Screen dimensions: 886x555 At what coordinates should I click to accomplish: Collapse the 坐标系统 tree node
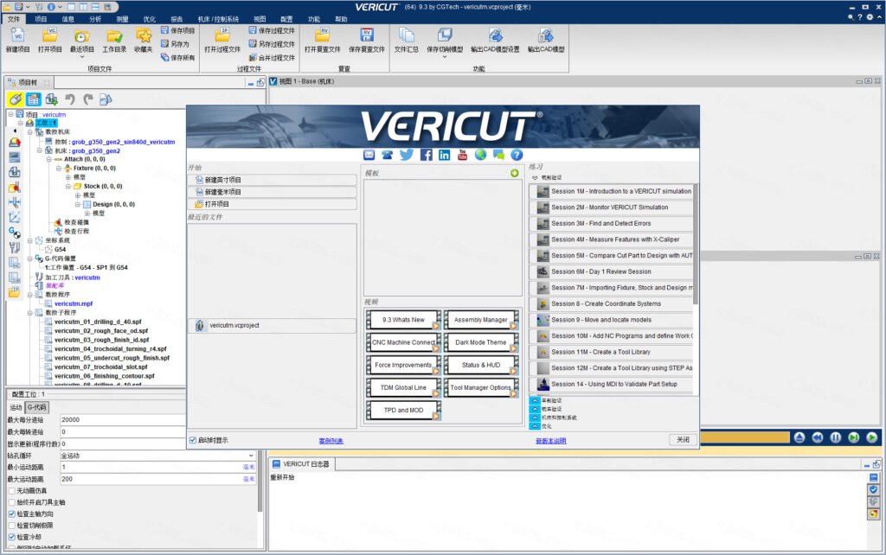tap(30, 240)
